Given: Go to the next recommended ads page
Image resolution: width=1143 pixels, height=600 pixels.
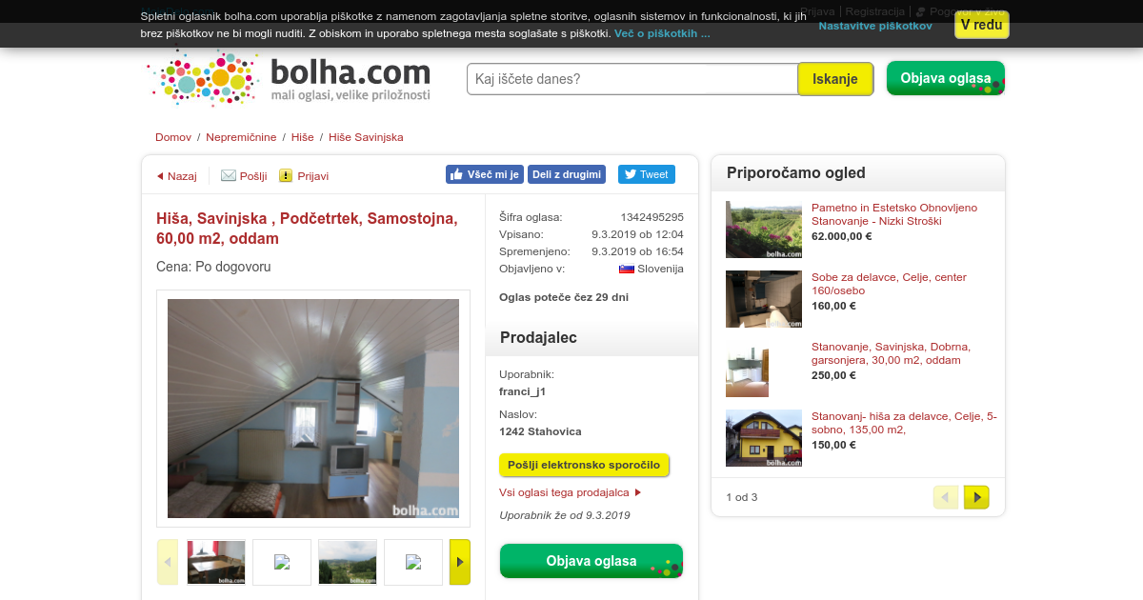Looking at the screenshot, I should (x=976, y=497).
